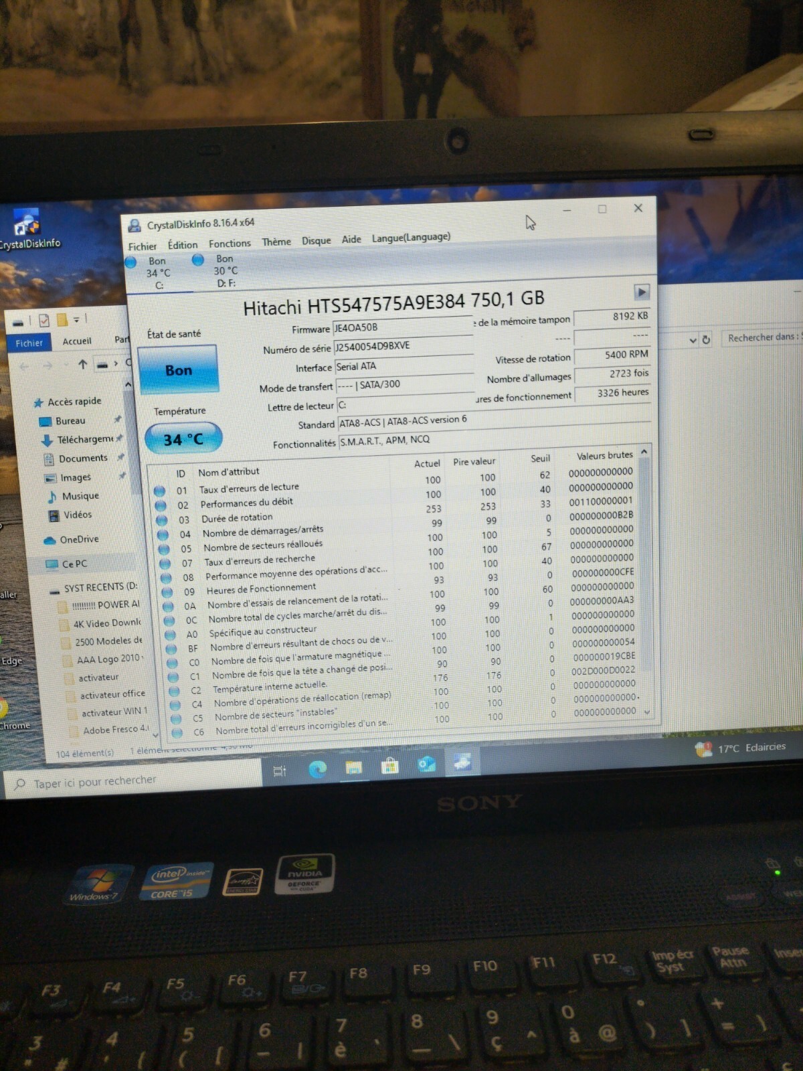Click status icon of attribute 03 Durée de rotation

tap(161, 520)
